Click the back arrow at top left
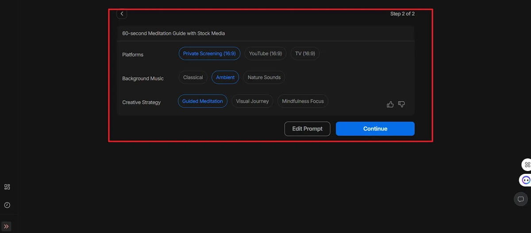Image resolution: width=531 pixels, height=233 pixels. click(x=122, y=14)
